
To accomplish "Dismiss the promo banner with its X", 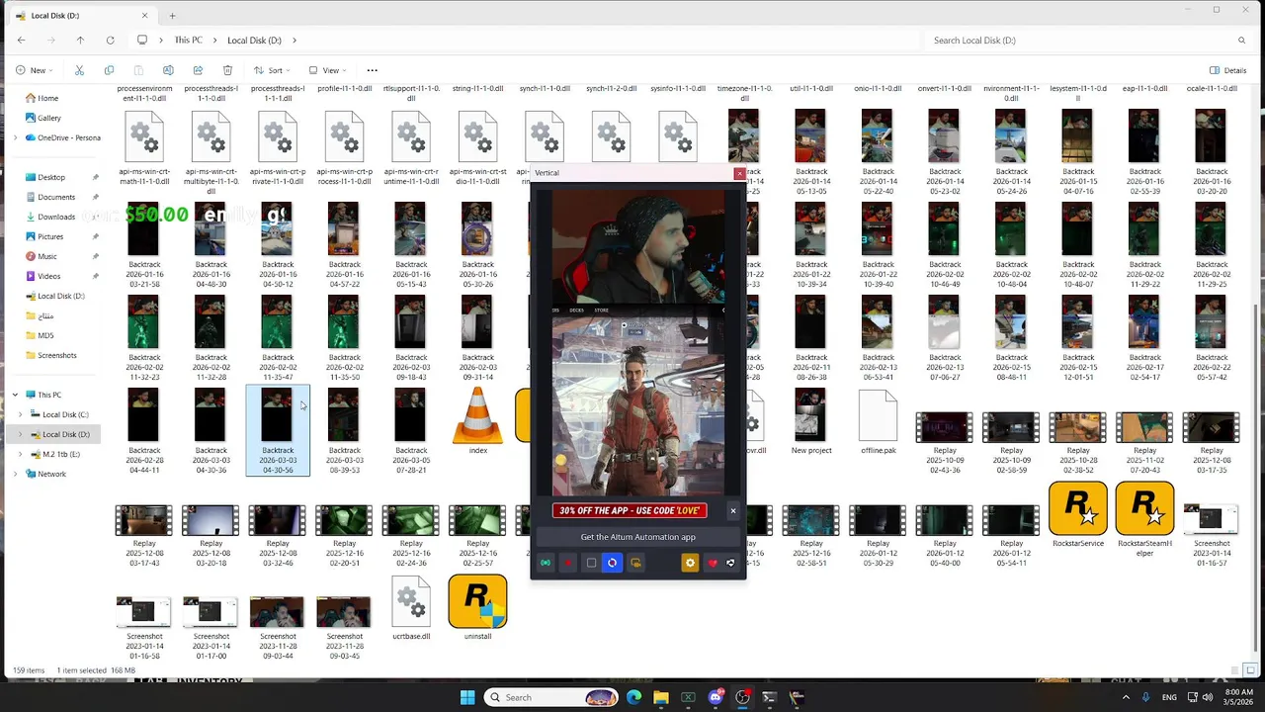I will tap(732, 510).
